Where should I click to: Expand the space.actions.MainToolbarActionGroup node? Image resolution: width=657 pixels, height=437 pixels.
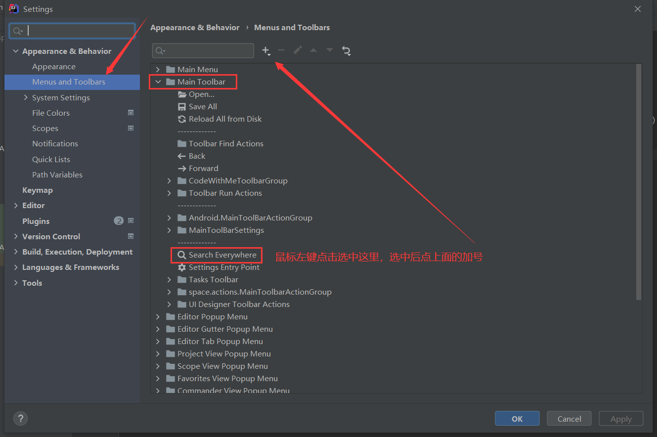tap(169, 292)
